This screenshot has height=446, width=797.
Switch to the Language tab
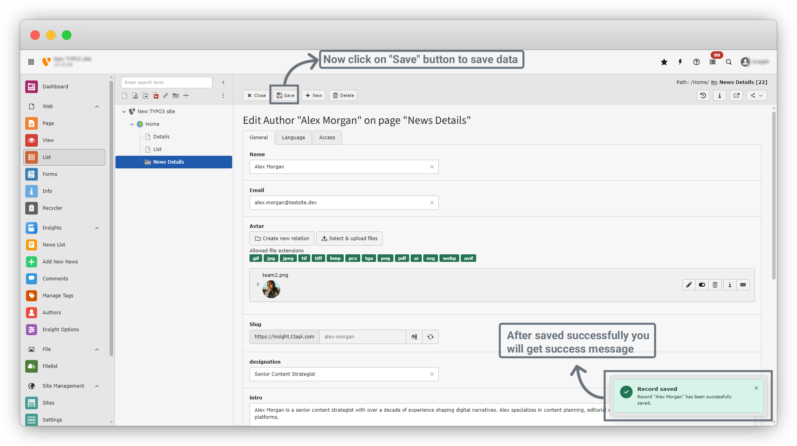(x=293, y=138)
